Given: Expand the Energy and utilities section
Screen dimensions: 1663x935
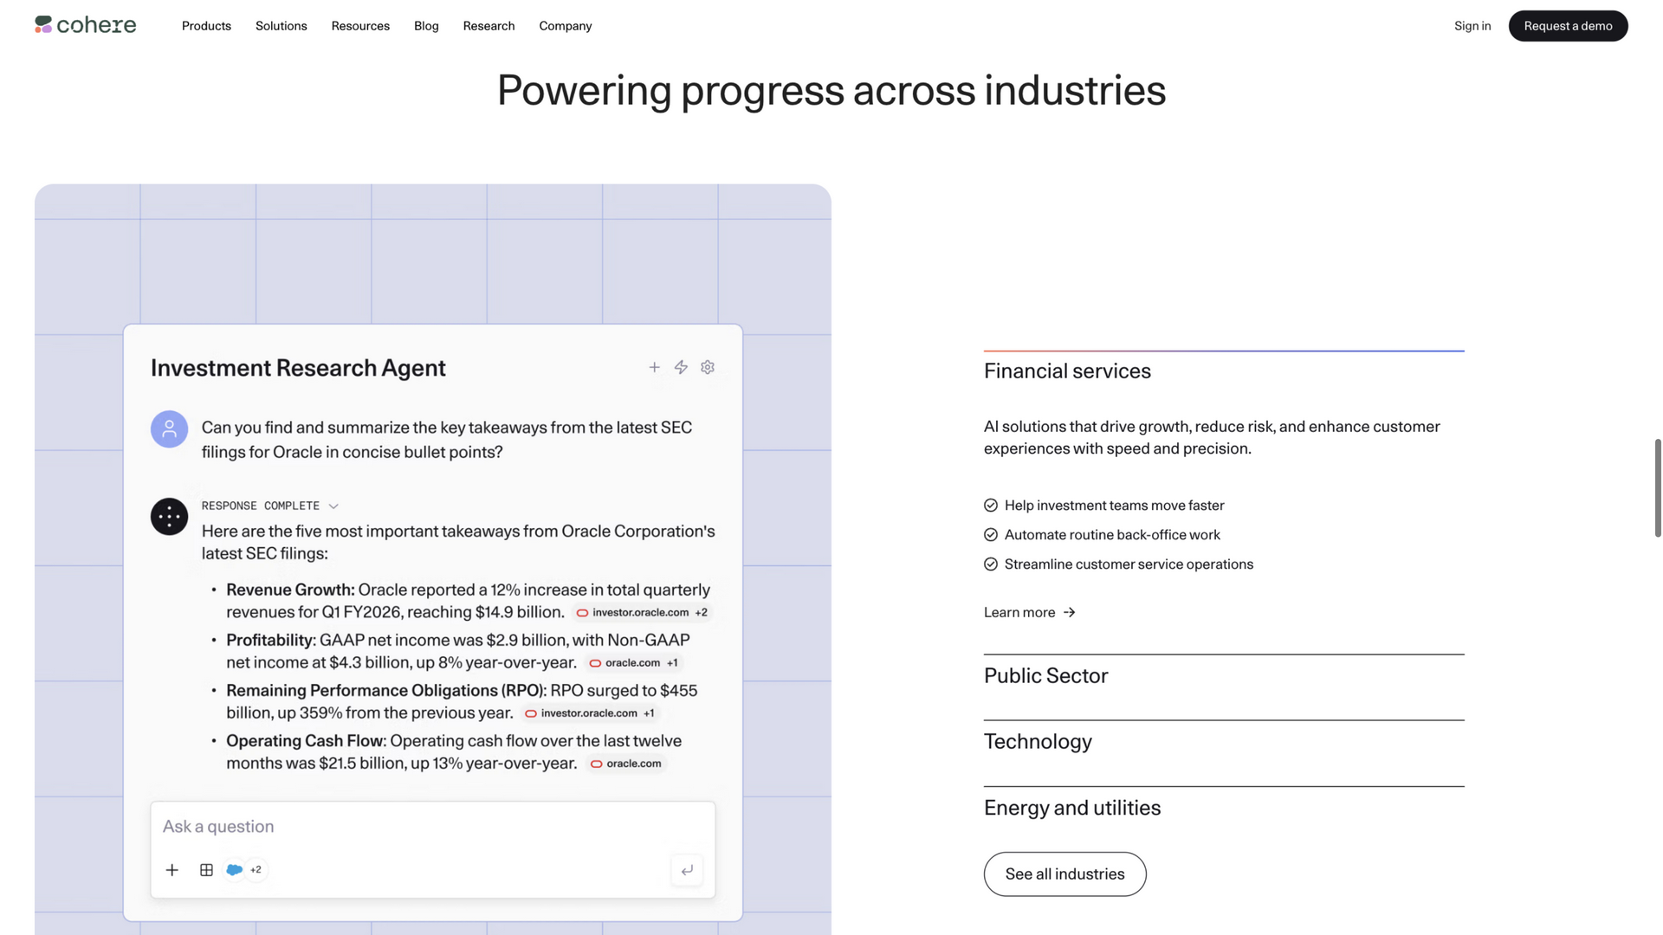Looking at the screenshot, I should (1224, 808).
